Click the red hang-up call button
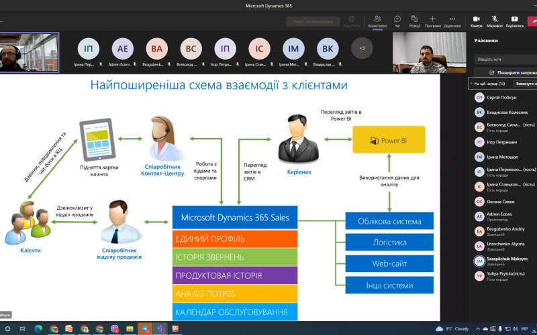The image size is (537, 335). [532, 21]
